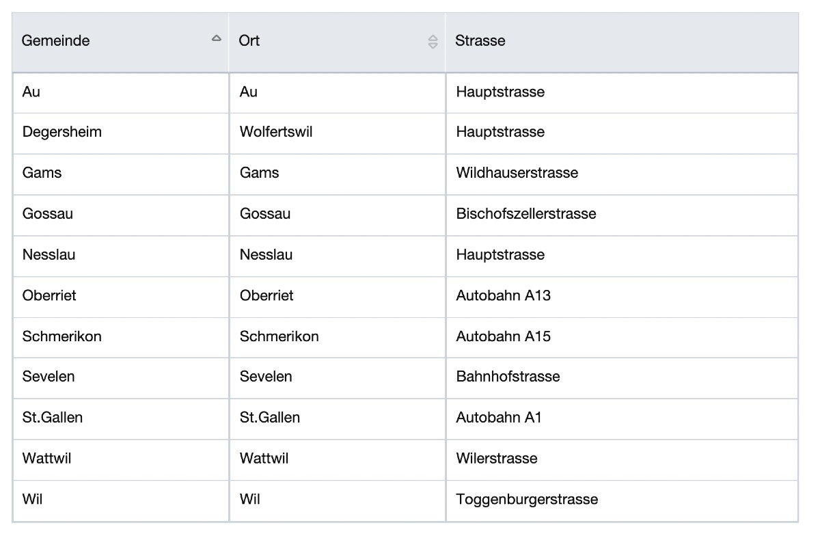Screen dimensions: 820x547
Task: Click the Bischofszellerstrasse street cell
Action: 526,214
